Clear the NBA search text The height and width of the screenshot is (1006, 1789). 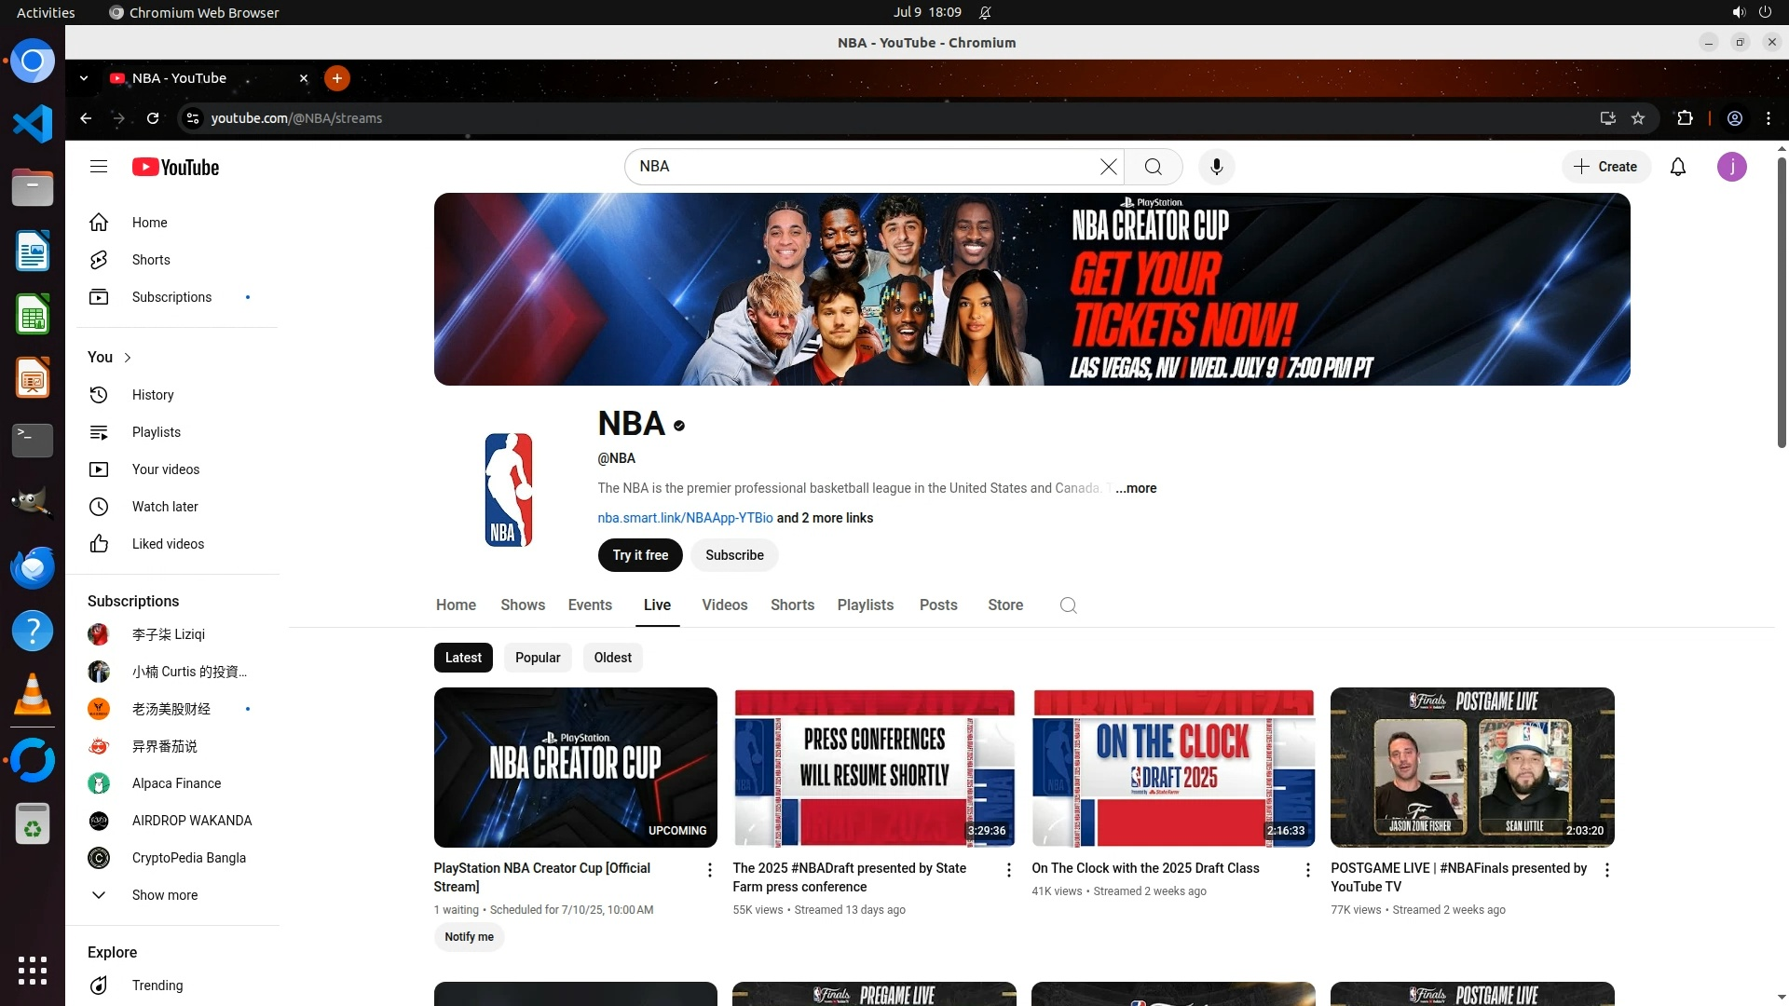click(x=1108, y=167)
